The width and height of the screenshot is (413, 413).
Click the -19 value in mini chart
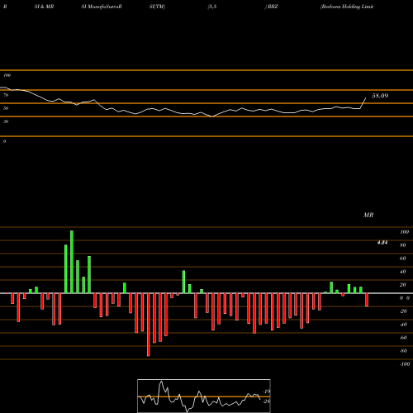pos(267,392)
